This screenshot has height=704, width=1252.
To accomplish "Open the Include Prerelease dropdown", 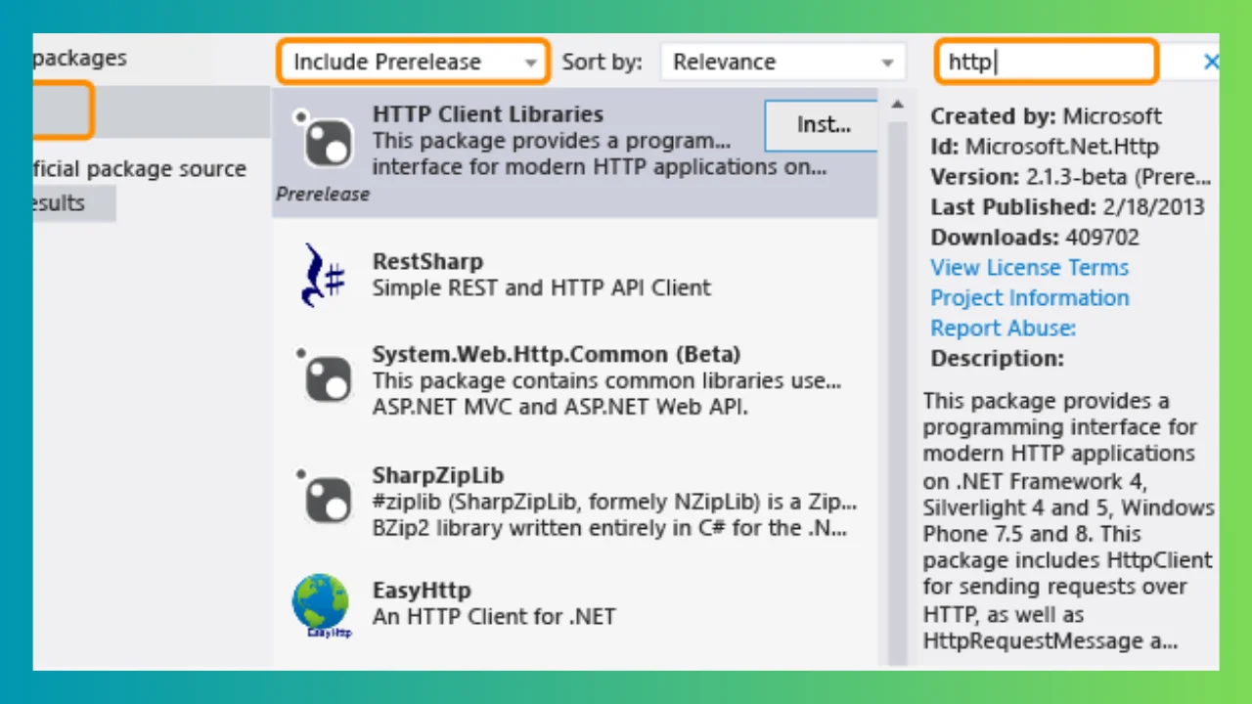I will [x=412, y=62].
